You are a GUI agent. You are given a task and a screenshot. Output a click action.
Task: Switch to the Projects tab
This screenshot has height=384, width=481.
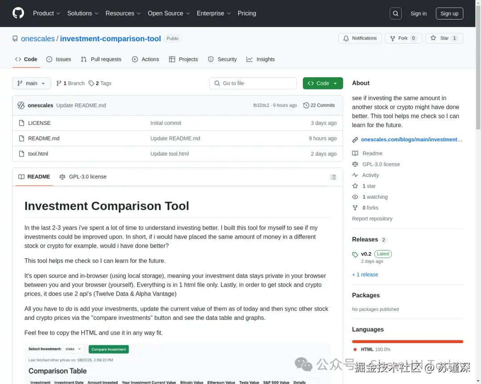pyautogui.click(x=183, y=60)
